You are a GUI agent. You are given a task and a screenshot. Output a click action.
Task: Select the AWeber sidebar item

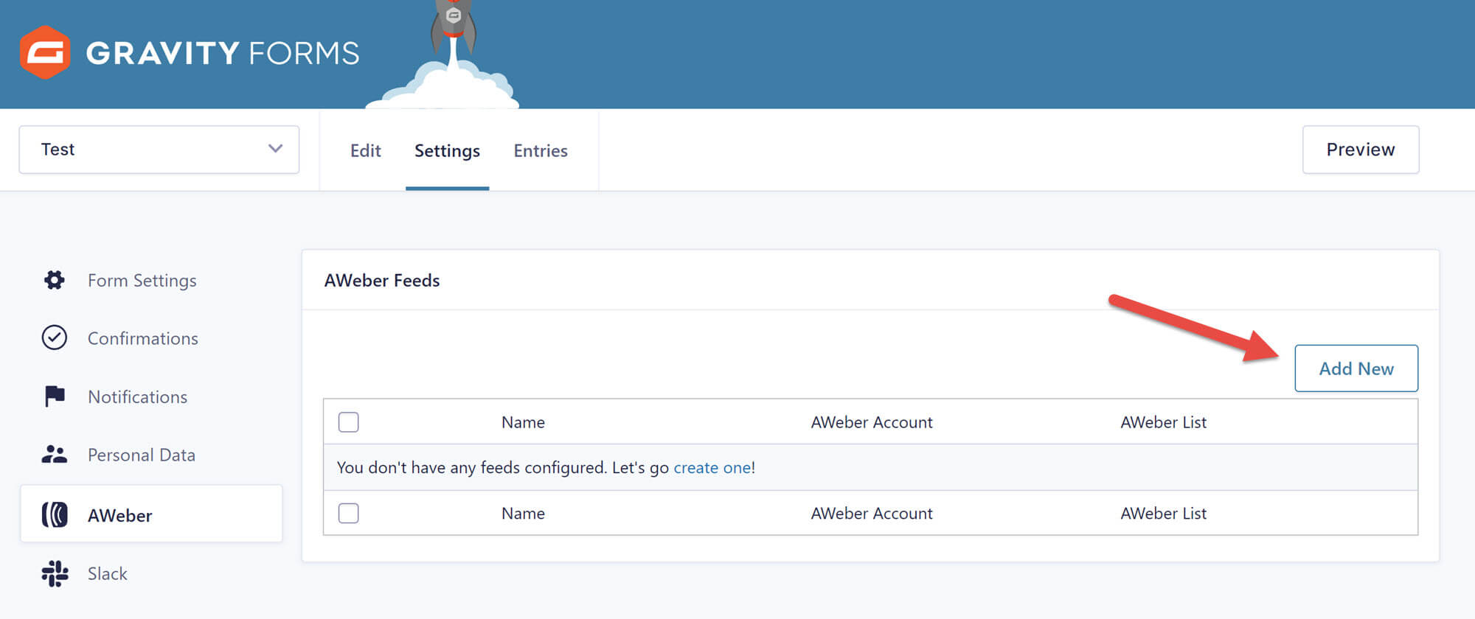click(x=151, y=514)
